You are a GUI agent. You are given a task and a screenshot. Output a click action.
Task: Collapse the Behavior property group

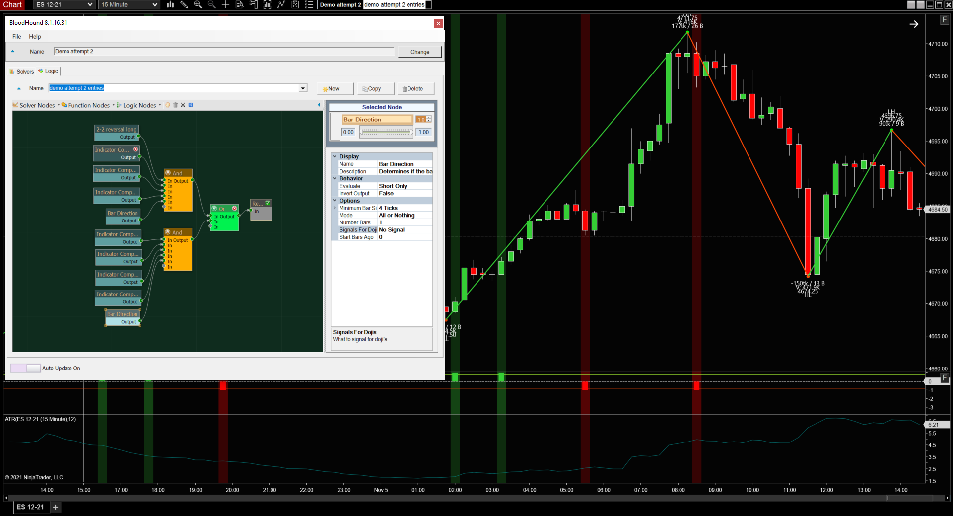(x=335, y=178)
